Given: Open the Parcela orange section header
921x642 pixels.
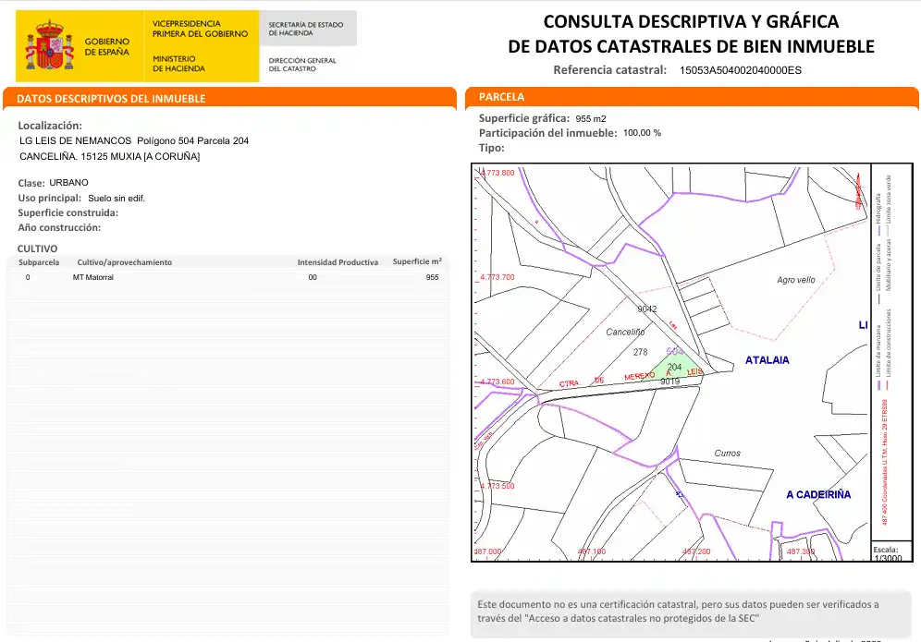Looking at the screenshot, I should click(x=692, y=97).
